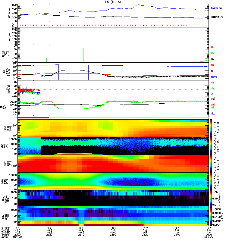Click the May 30 date label
Viewport: 226px width, 241px height.
click(209, 237)
